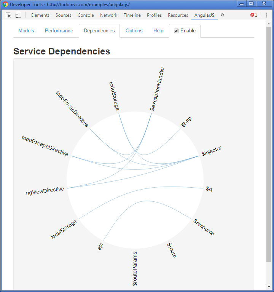
Task: Toggle device mode icon in toolbar
Action: pos(18,15)
